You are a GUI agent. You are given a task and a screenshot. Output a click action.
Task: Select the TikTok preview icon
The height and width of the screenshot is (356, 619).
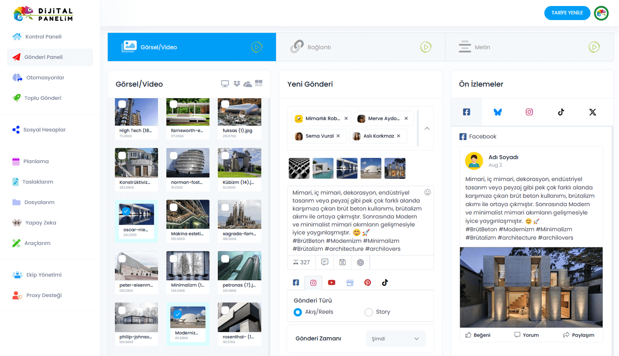click(x=561, y=112)
